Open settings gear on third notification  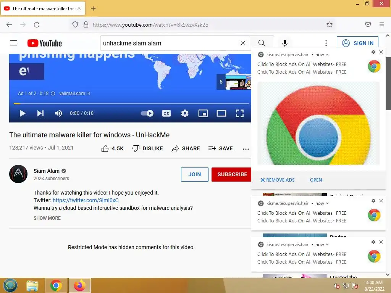coord(373,241)
